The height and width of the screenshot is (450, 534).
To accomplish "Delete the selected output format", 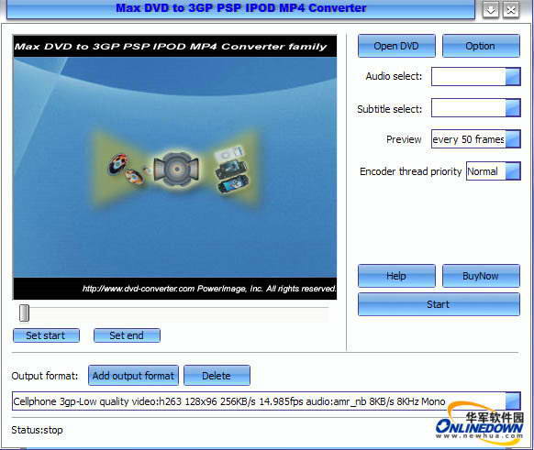I will pos(217,376).
